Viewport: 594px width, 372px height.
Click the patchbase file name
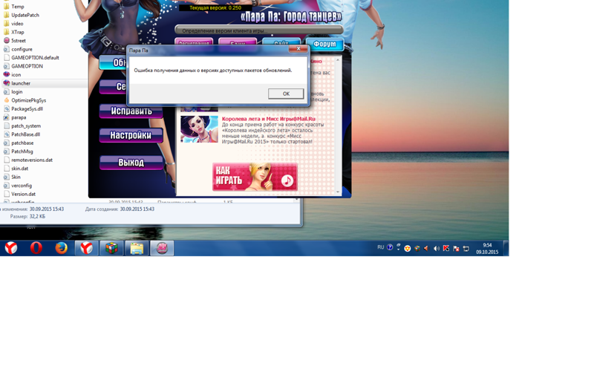(x=22, y=143)
